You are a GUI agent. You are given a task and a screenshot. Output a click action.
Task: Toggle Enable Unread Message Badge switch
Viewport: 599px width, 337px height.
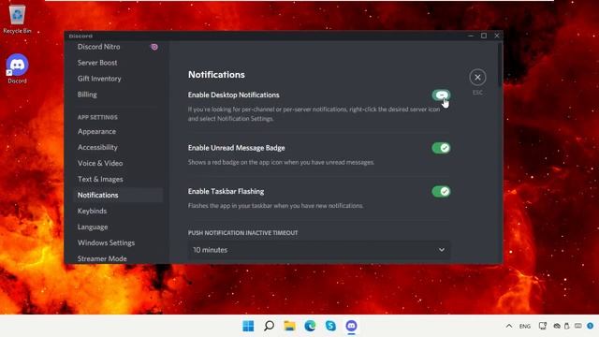pos(441,148)
